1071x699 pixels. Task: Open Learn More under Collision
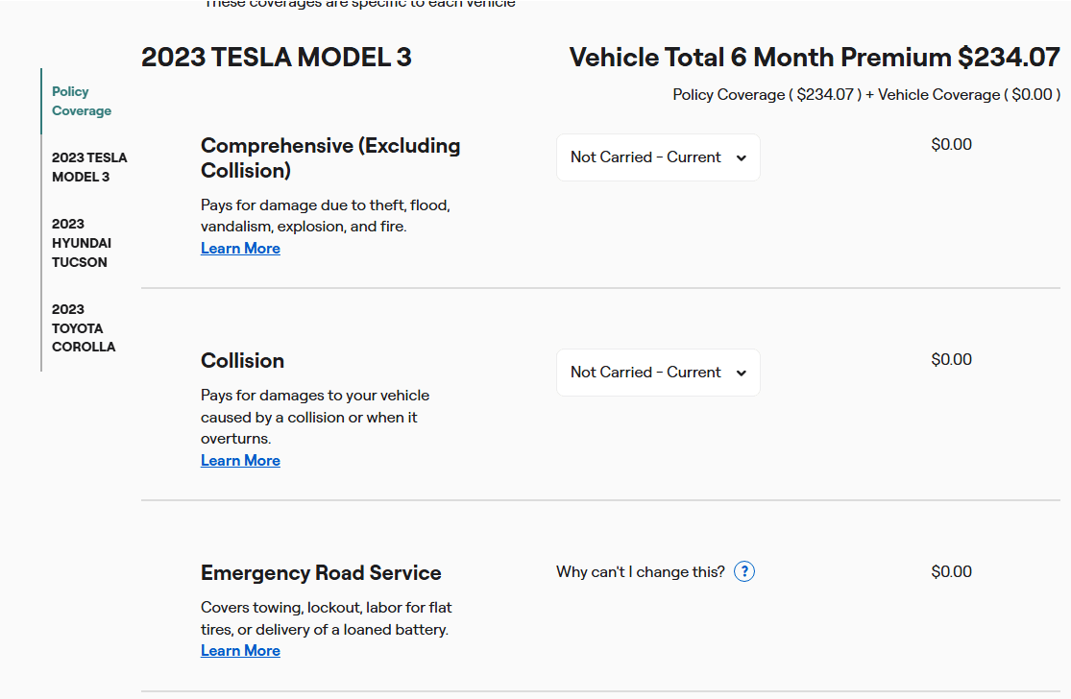tap(240, 461)
